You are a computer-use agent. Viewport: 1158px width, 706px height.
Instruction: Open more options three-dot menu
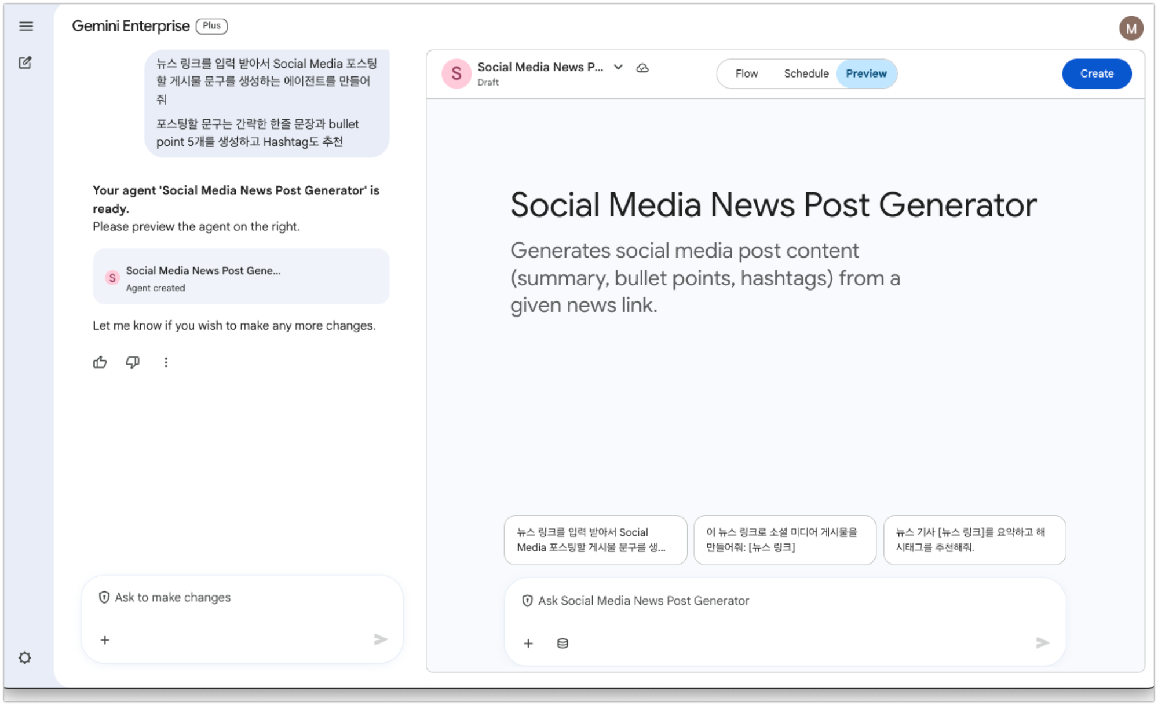[x=166, y=362]
